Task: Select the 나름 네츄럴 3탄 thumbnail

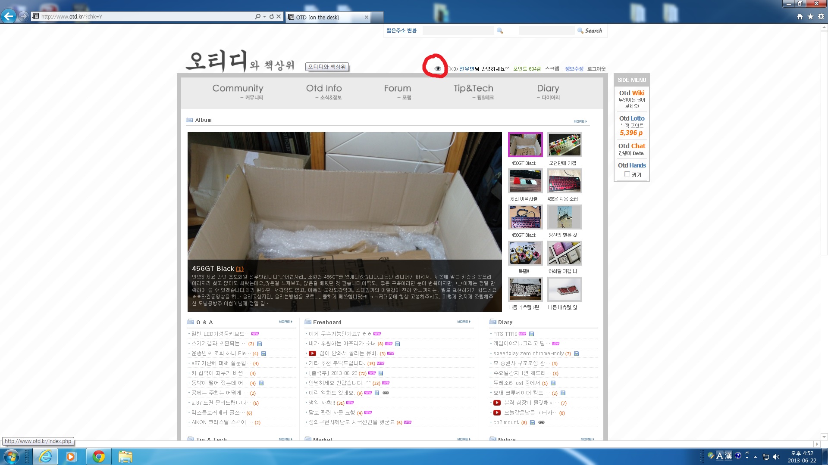Action: 525,289
